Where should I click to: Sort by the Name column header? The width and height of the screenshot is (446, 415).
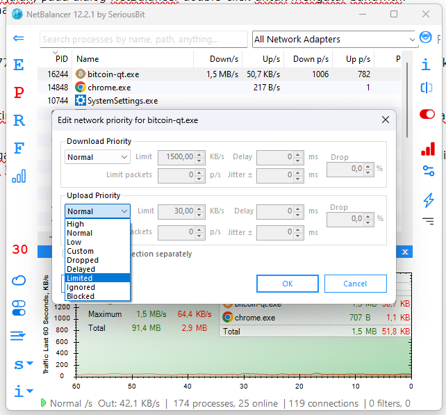[133, 59]
